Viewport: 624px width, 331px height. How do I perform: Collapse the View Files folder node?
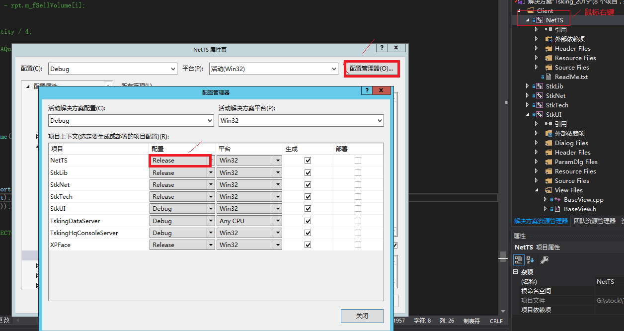[x=537, y=190]
